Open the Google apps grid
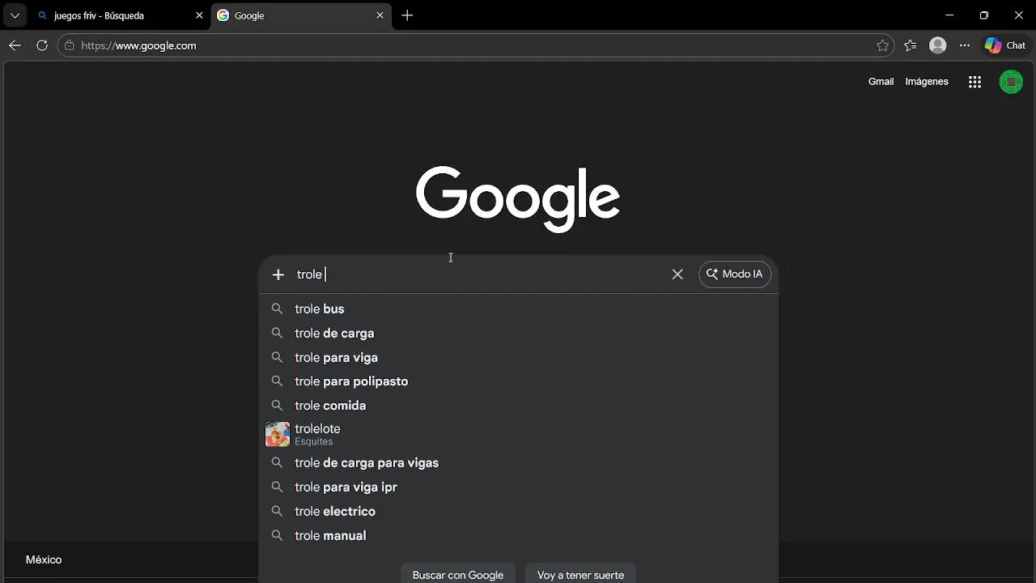The height and width of the screenshot is (583, 1036). pos(974,82)
